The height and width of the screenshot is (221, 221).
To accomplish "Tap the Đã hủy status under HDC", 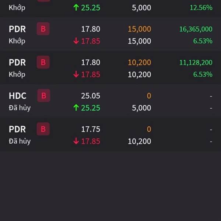I will [20, 108].
